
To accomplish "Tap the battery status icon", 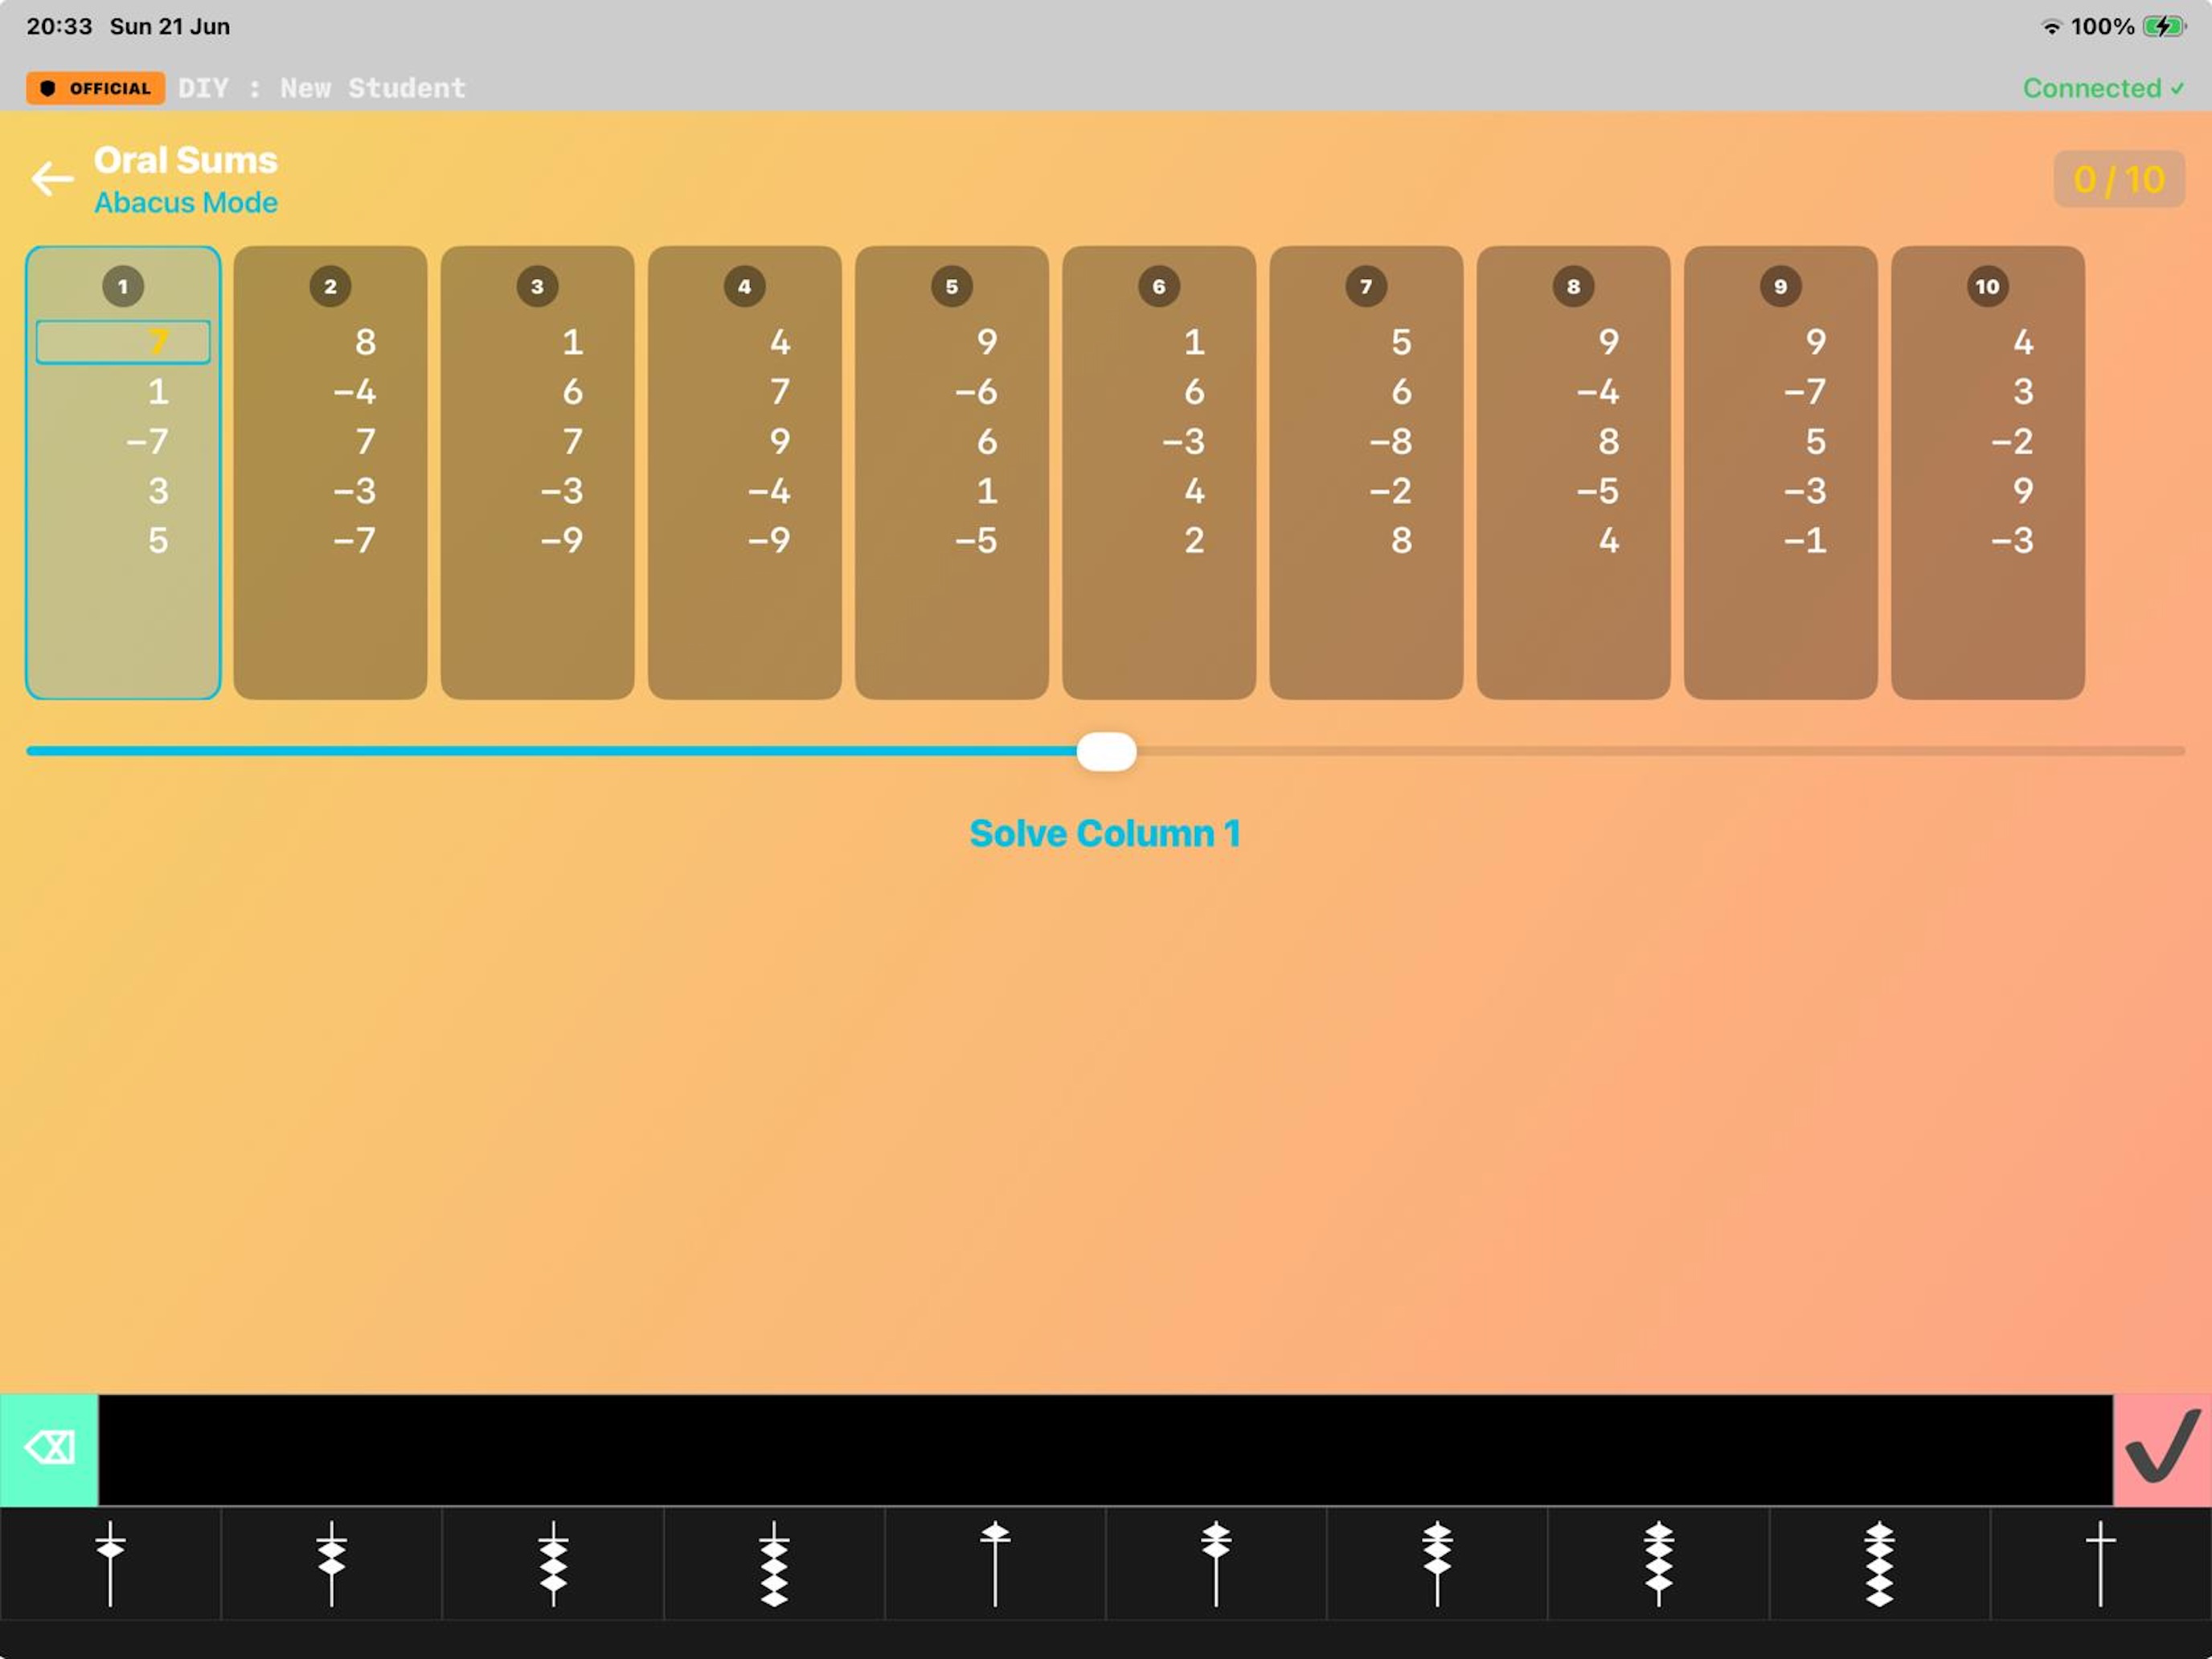I will point(2164,26).
